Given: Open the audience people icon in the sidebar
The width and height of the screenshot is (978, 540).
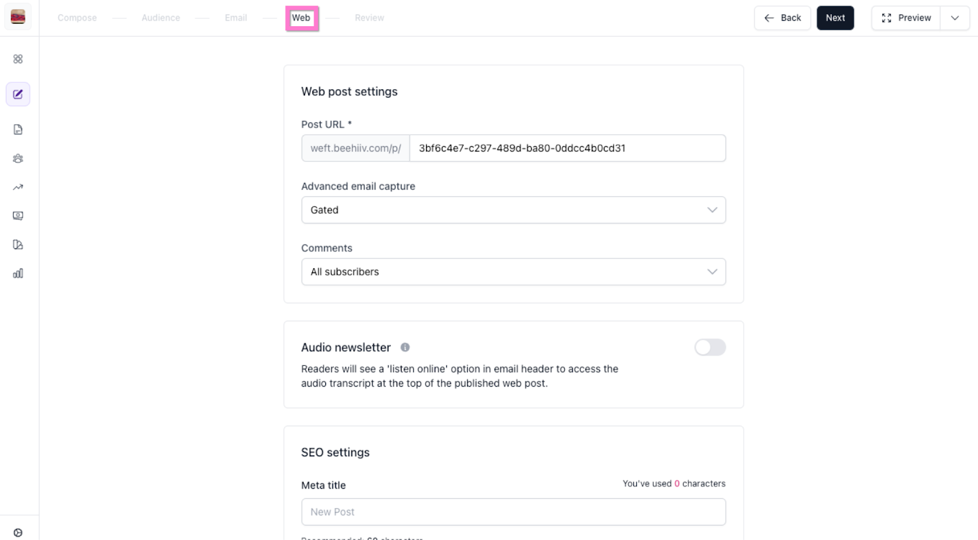Looking at the screenshot, I should tap(18, 158).
